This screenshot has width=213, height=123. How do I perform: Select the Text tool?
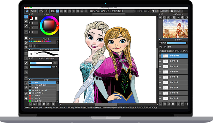coord(26,78)
